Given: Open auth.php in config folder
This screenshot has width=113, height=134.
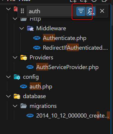Looking at the screenshot, I should pyautogui.click(x=41, y=87).
